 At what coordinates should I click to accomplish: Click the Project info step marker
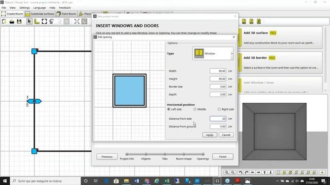tap(127, 154)
